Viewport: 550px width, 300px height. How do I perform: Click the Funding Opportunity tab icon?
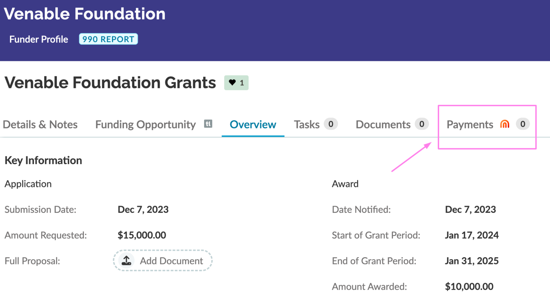click(208, 124)
